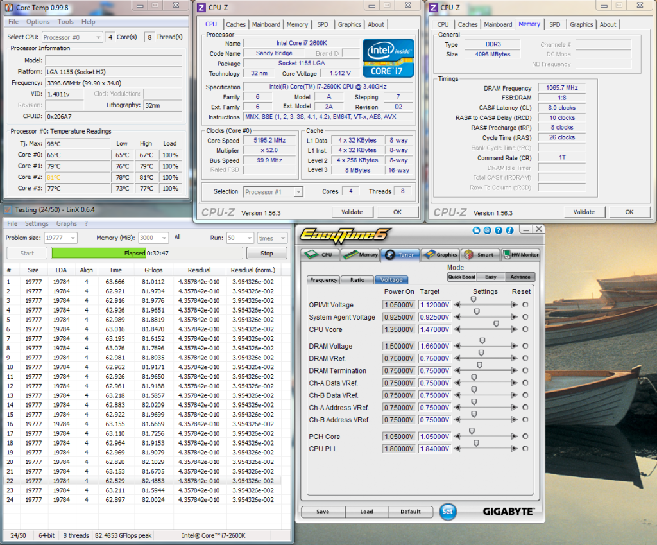
Task: Select the Reset radio for PCH Core
Action: pos(525,437)
